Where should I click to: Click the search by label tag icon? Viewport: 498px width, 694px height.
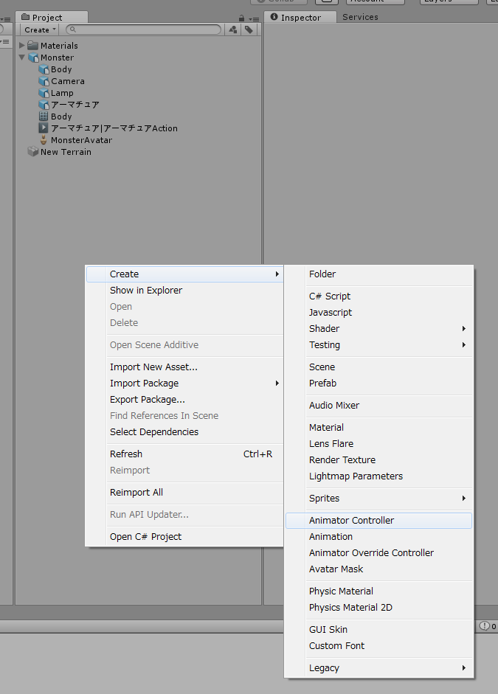coord(249,30)
